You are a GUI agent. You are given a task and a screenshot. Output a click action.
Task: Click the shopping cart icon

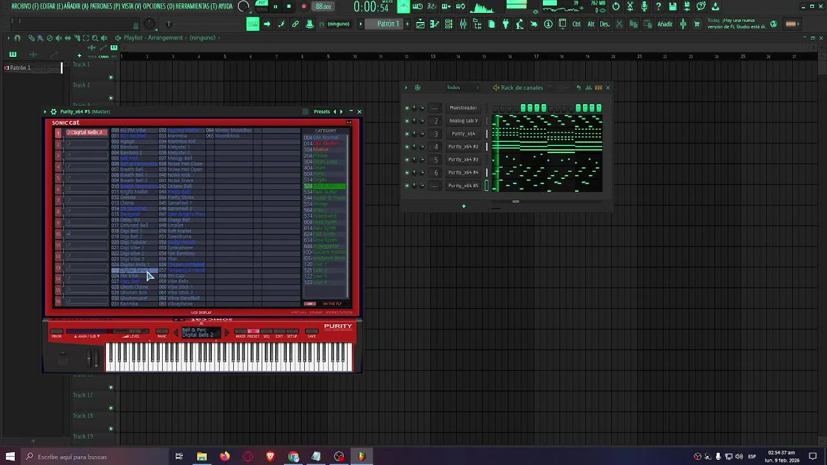pyautogui.click(x=697, y=24)
